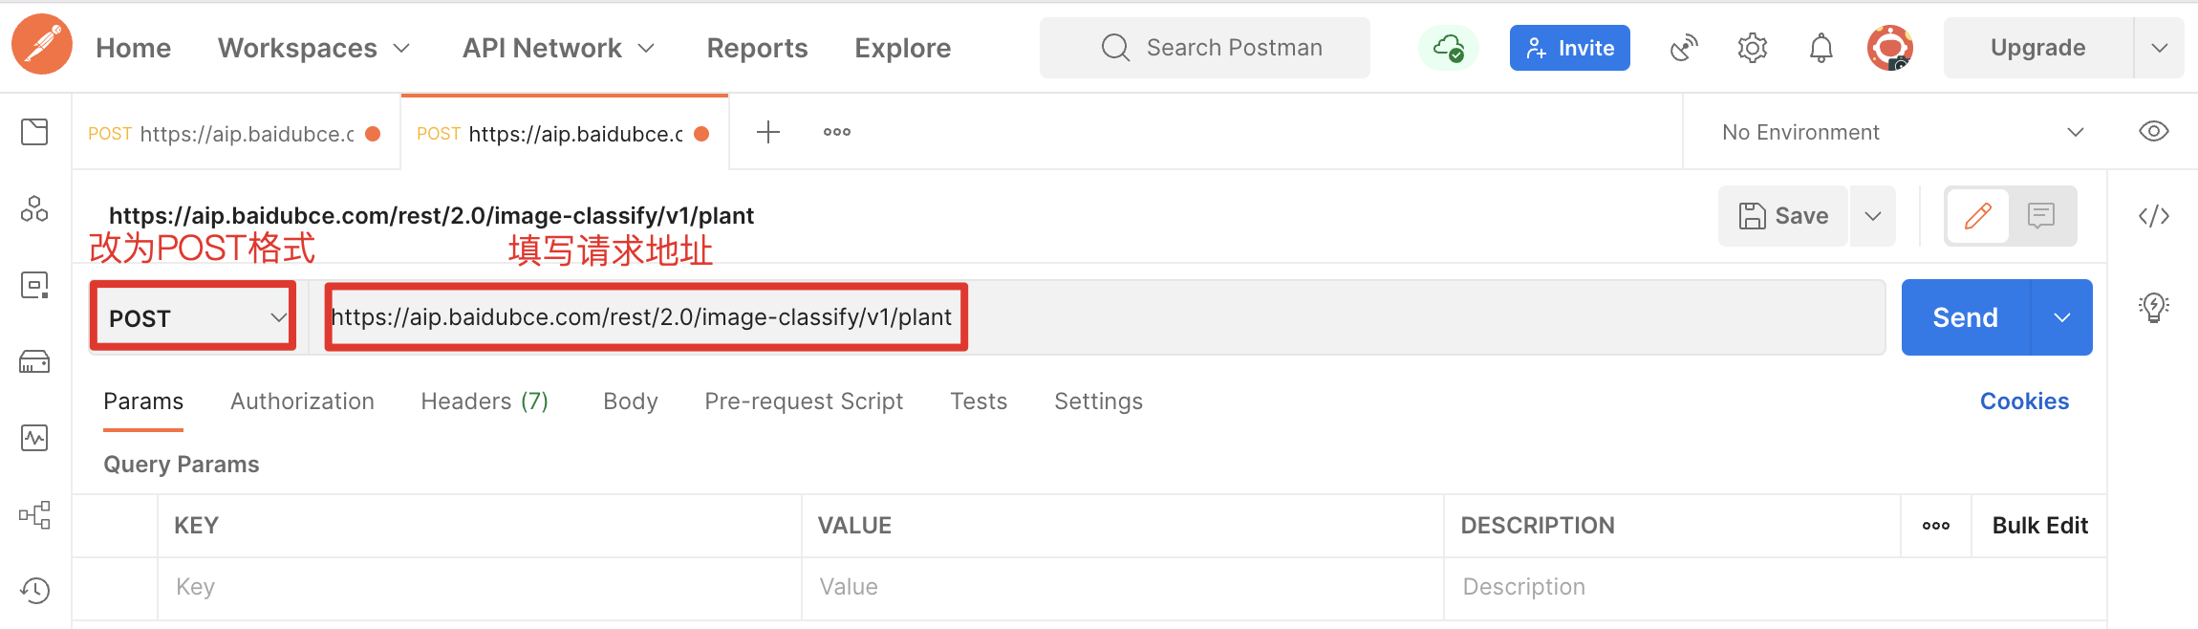Open the Cookies link
The width and height of the screenshot is (2198, 629).
click(2024, 401)
